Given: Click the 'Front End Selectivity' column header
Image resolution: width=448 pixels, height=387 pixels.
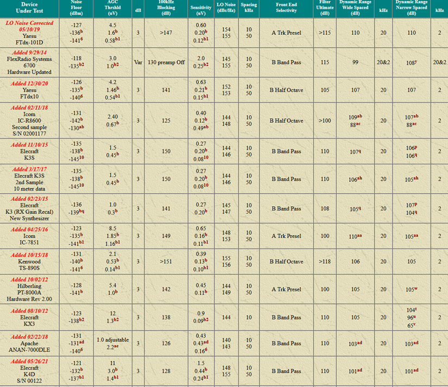Looking at the screenshot, I should pyautogui.click(x=286, y=8).
